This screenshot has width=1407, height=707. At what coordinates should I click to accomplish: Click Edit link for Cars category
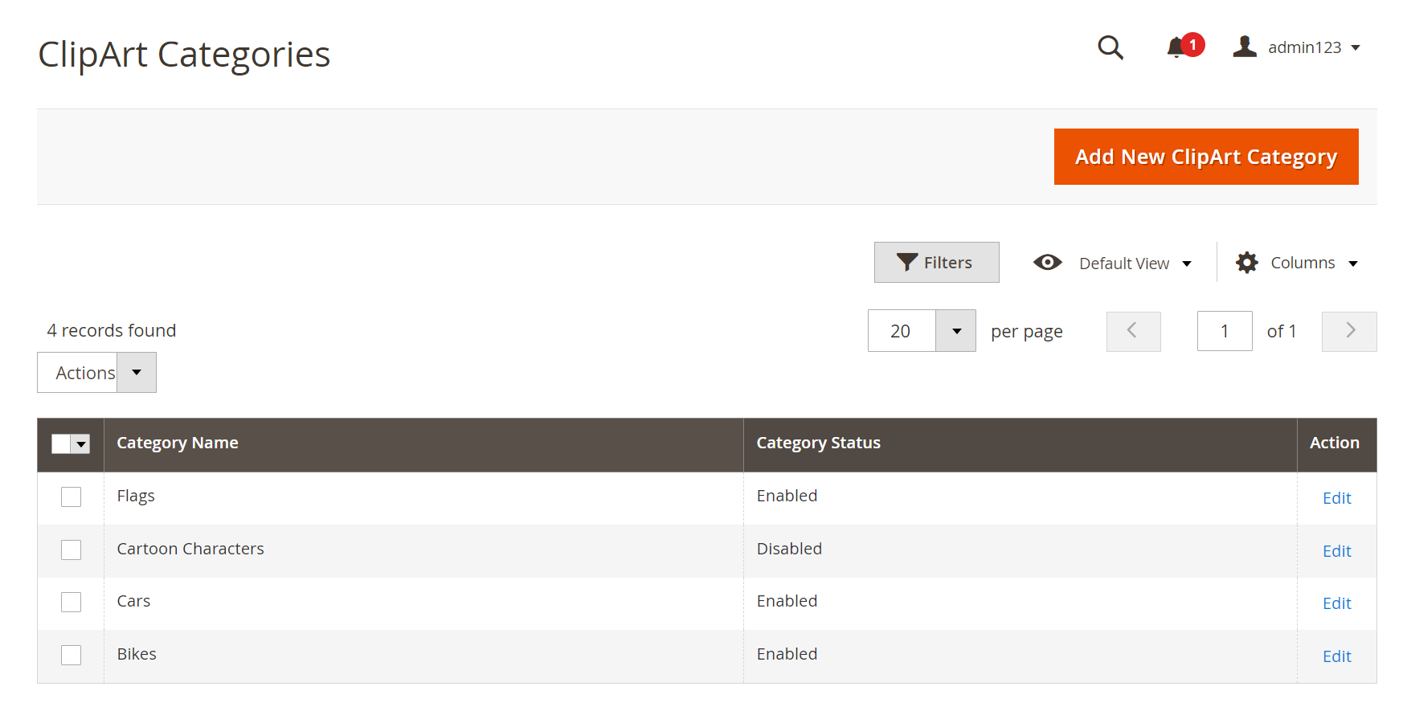pos(1336,603)
